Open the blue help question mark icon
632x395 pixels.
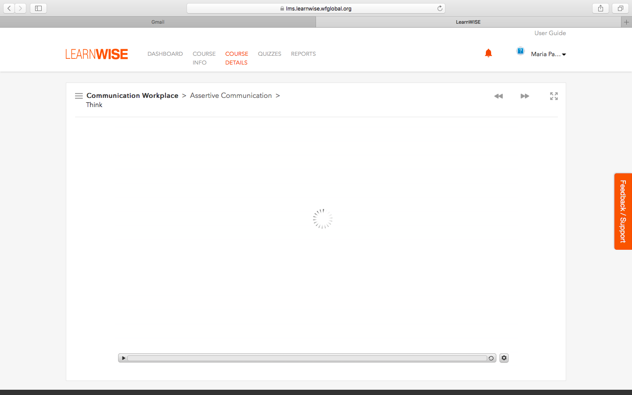click(520, 51)
